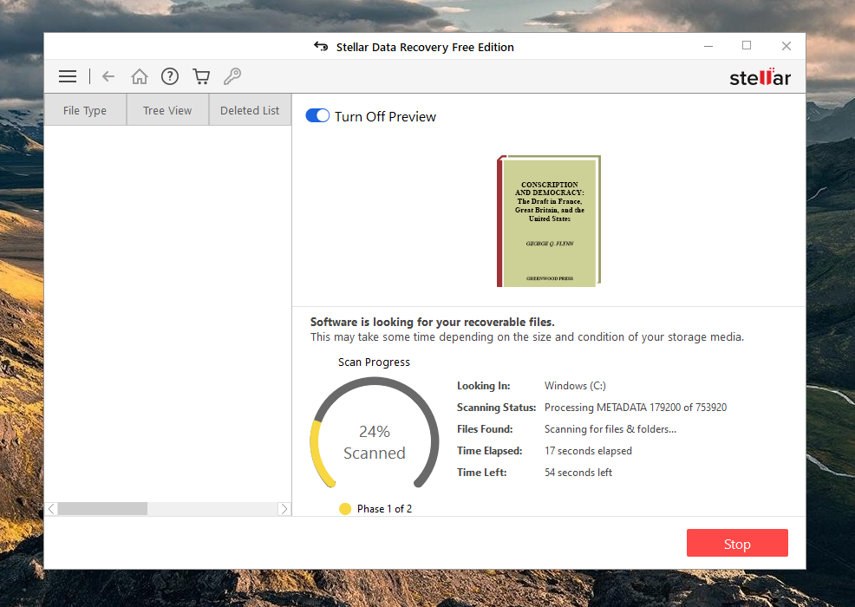Switch to the File Type tab
855x607 pixels.
point(85,110)
